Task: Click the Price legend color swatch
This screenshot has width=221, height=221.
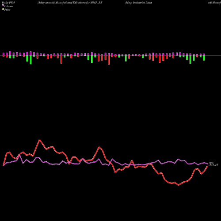Action: (3, 9)
